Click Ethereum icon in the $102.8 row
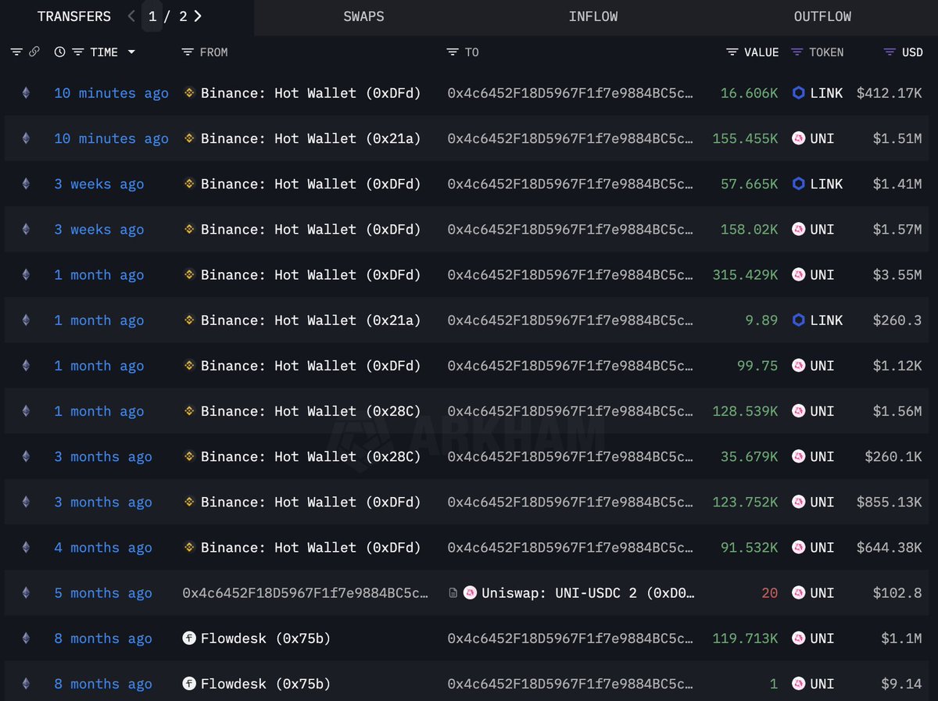Screen dimensions: 938x701 point(26,593)
